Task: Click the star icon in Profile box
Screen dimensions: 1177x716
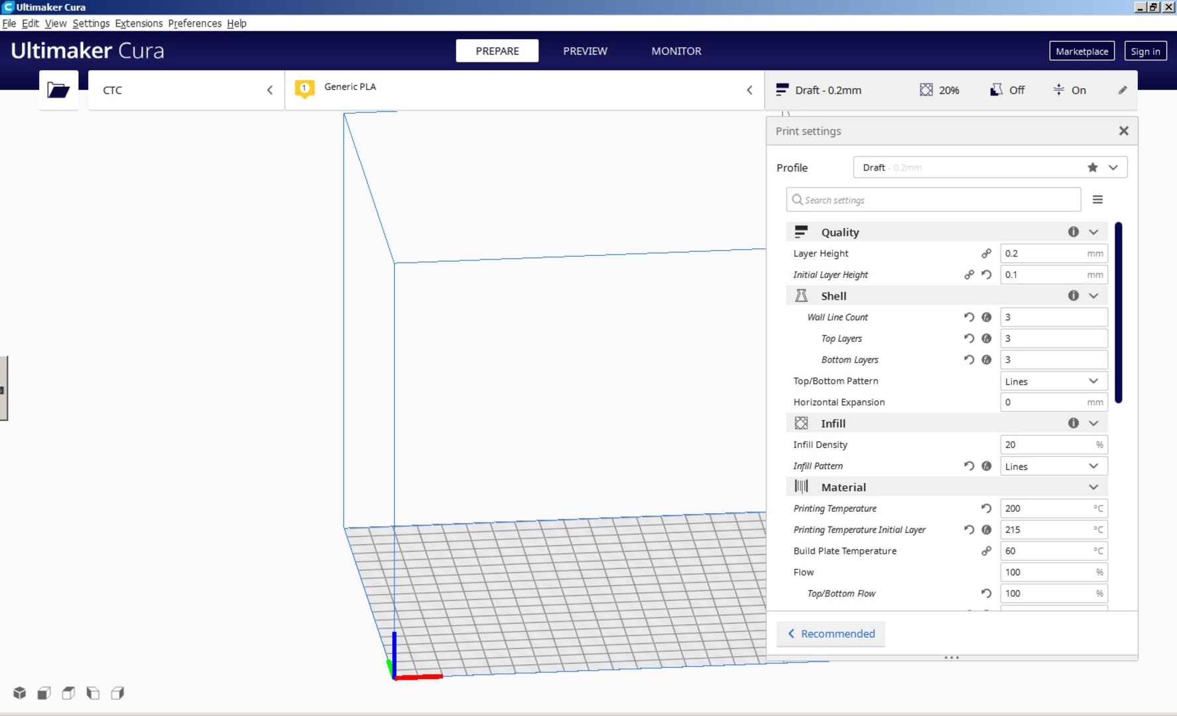Action: tap(1092, 168)
